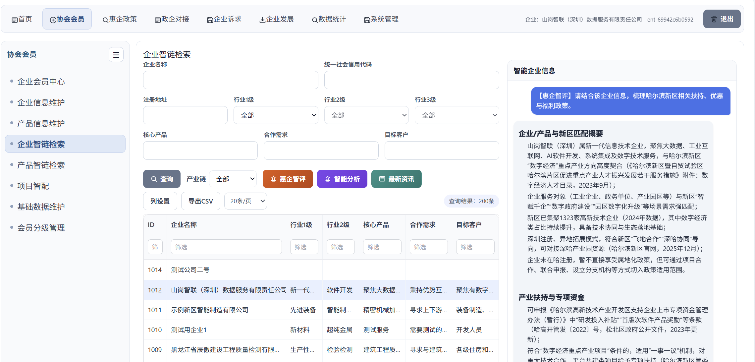Click the news icon on 最新资讯 button
This screenshot has height=362, width=755.
(x=382, y=179)
